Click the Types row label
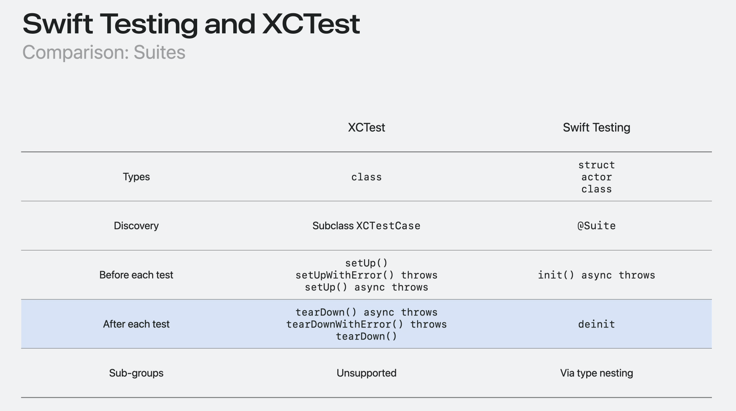Screen dimensions: 736x411 pyautogui.click(x=136, y=177)
